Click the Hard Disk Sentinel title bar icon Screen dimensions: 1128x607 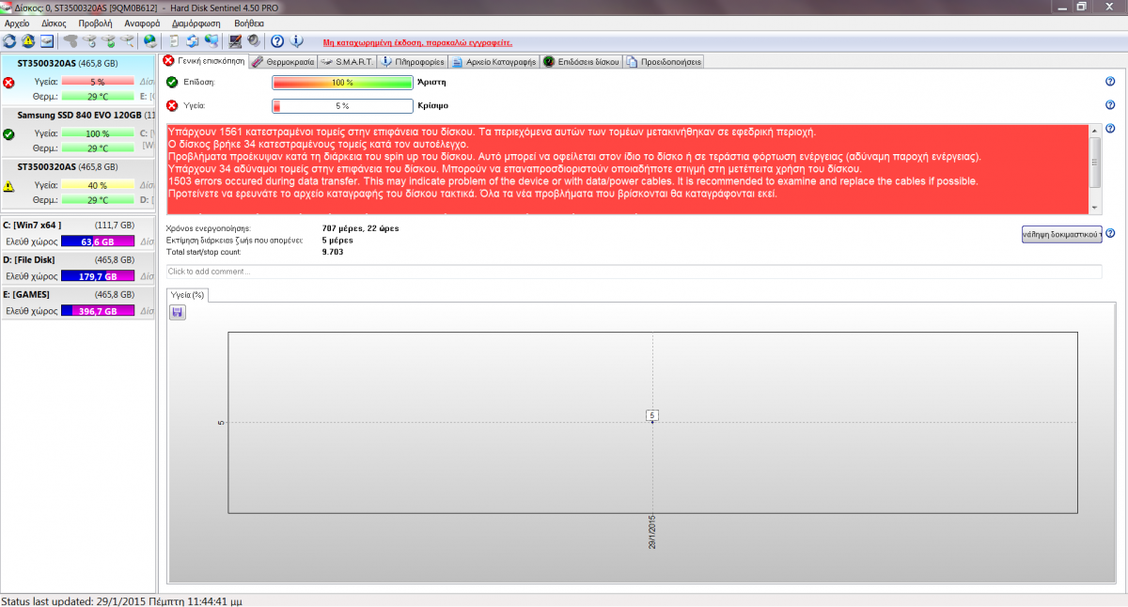click(8, 7)
